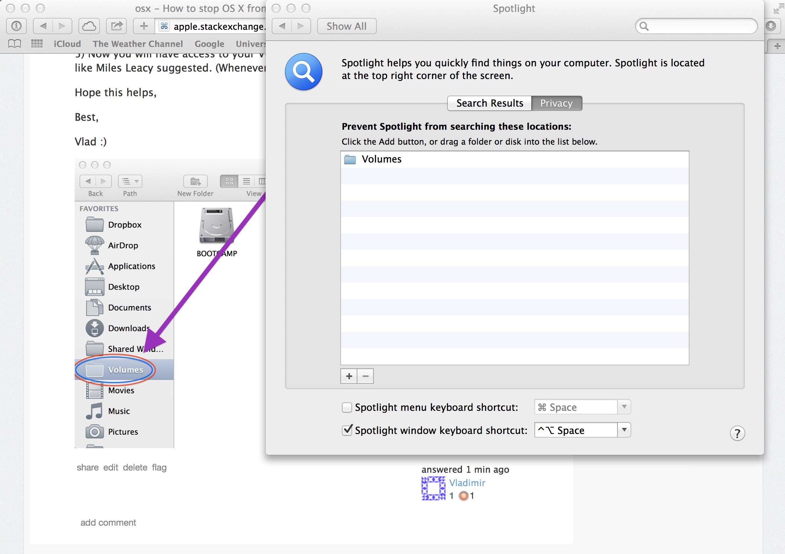
Task: Go forward in System Preferences Spotlight window
Action: click(x=301, y=26)
